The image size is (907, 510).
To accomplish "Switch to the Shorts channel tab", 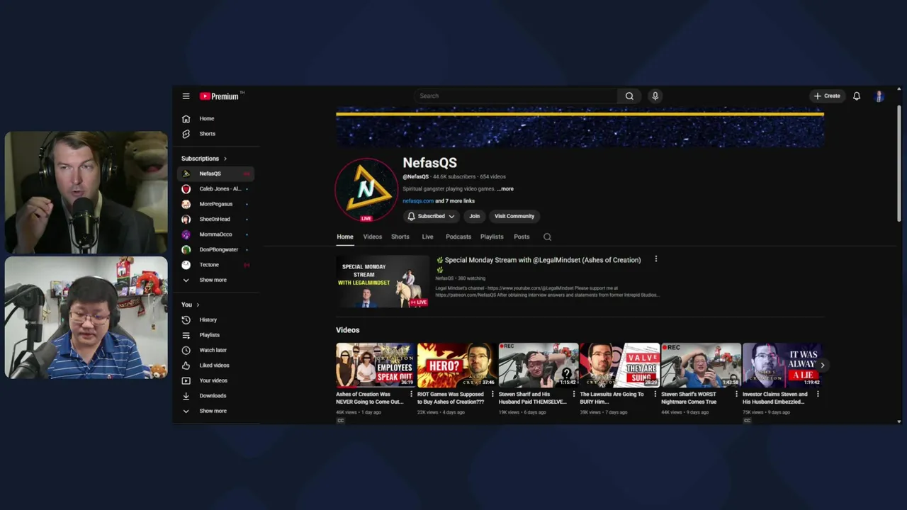I will point(400,237).
